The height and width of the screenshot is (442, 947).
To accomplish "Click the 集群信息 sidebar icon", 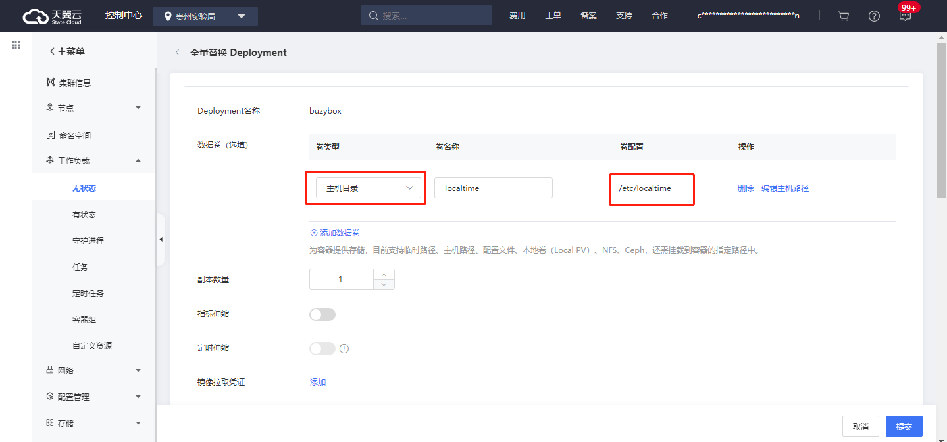I will (x=50, y=83).
